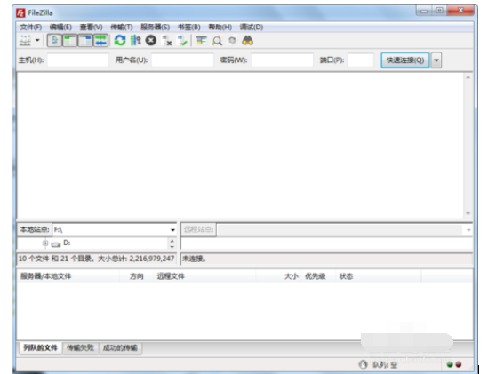Click message log scroll down arrow
496x374 pixels.
point(468,214)
